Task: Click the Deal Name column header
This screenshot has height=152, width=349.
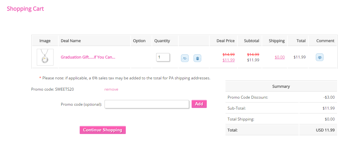Action: point(71,41)
